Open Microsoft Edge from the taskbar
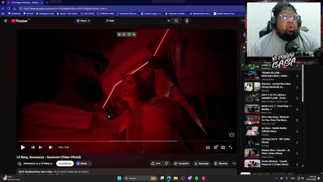Viewport: 323px width, 182px height. (x=169, y=178)
